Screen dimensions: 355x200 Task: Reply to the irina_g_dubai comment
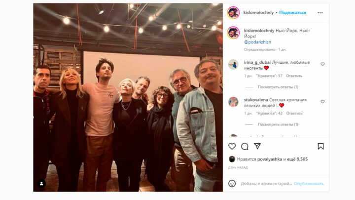tap(294, 76)
